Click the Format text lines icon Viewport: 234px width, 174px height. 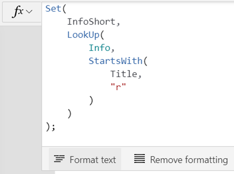click(x=59, y=158)
